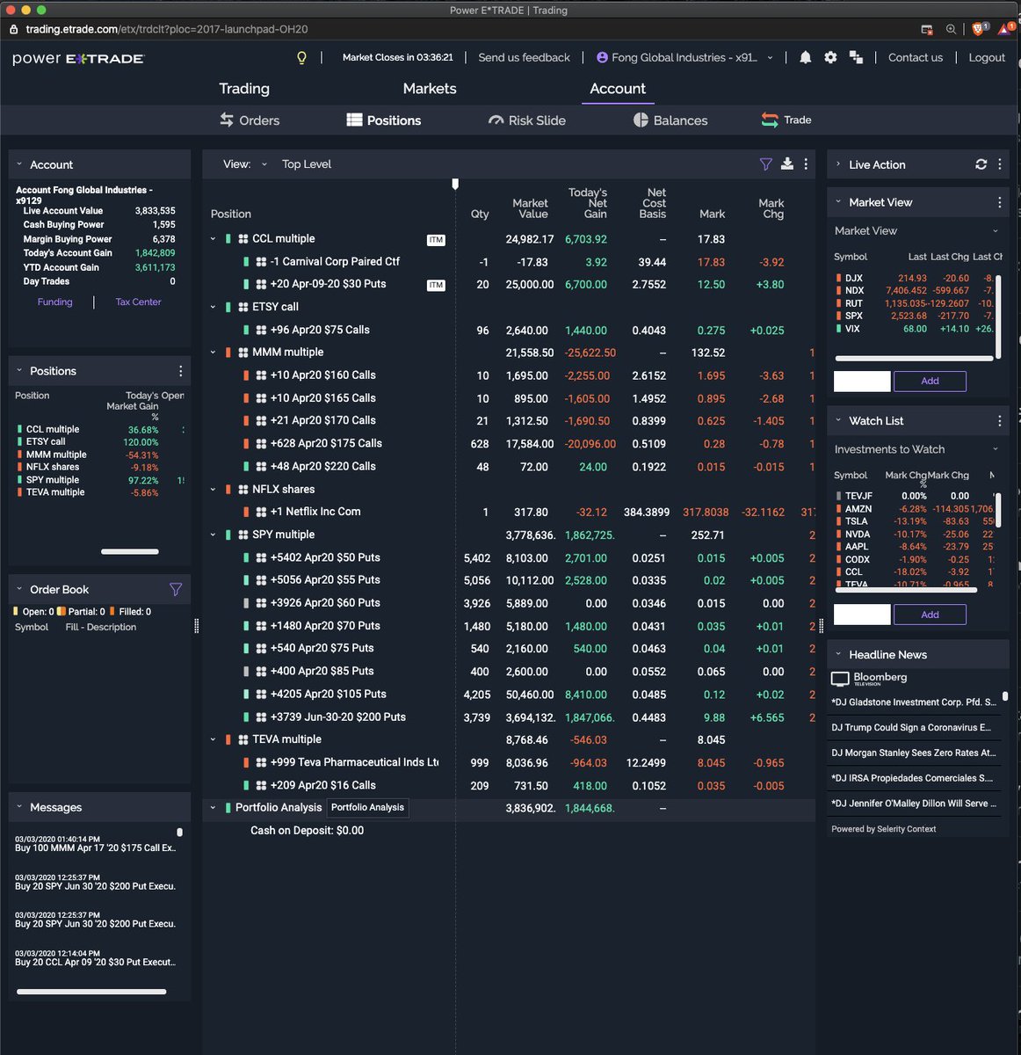Open Watch List panel options menu
The height and width of the screenshot is (1055, 1021).
pos(999,421)
